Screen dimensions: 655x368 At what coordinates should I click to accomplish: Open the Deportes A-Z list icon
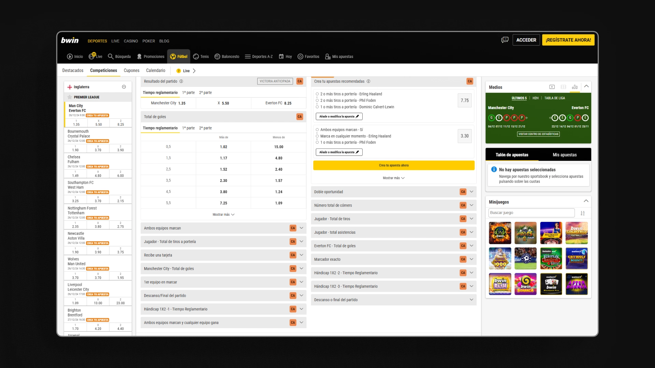[x=248, y=57]
